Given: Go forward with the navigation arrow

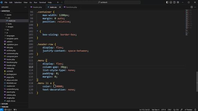Looking at the screenshot, I should tap(62, 2).
